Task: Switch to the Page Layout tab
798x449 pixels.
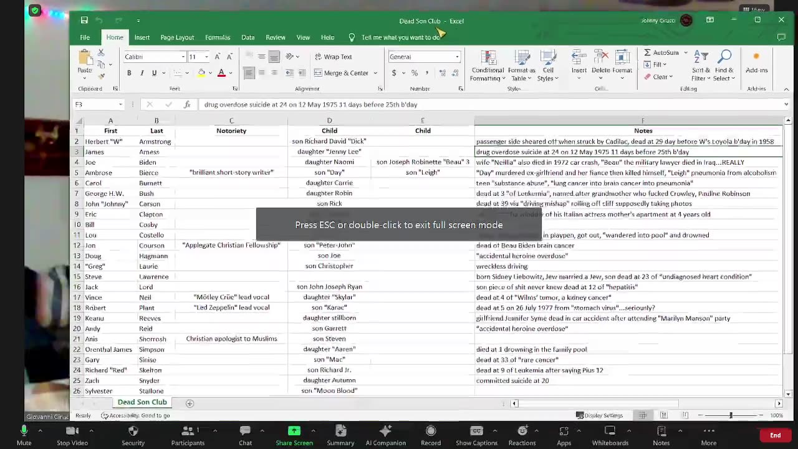Action: (177, 37)
